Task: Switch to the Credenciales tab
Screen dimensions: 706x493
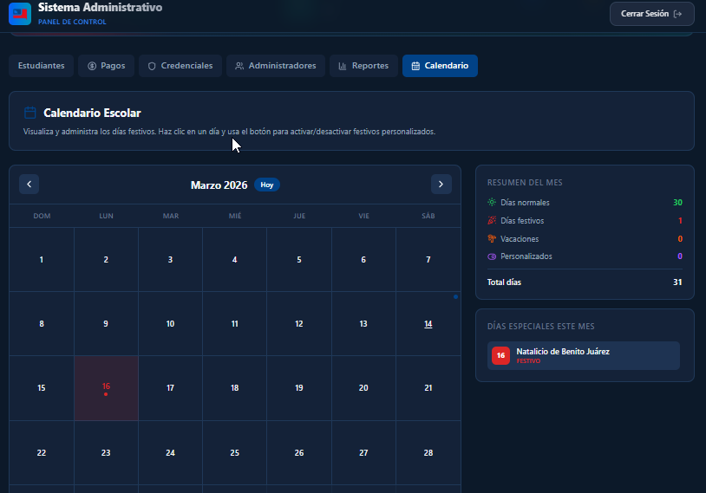Action: click(x=180, y=66)
